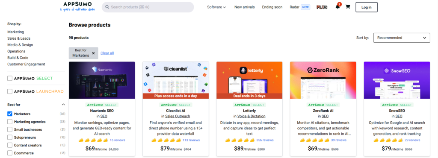Check the Small businesses checkbox
The image size is (438, 158).
click(10, 129)
